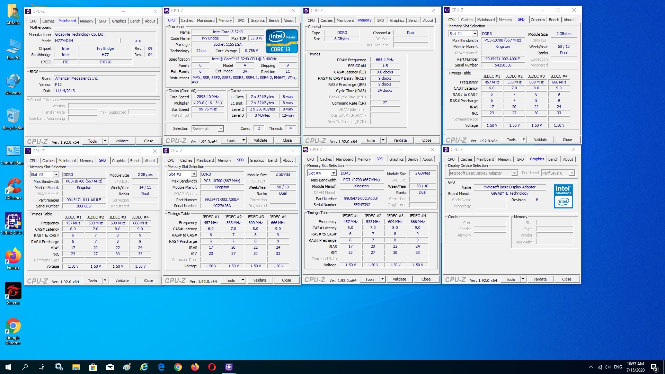The width and height of the screenshot is (665, 374).
Task: Select the Firefox desktop shortcut
Action: [13, 259]
